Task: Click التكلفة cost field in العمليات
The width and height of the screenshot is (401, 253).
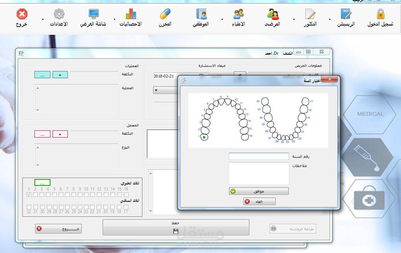Action: tap(94, 75)
